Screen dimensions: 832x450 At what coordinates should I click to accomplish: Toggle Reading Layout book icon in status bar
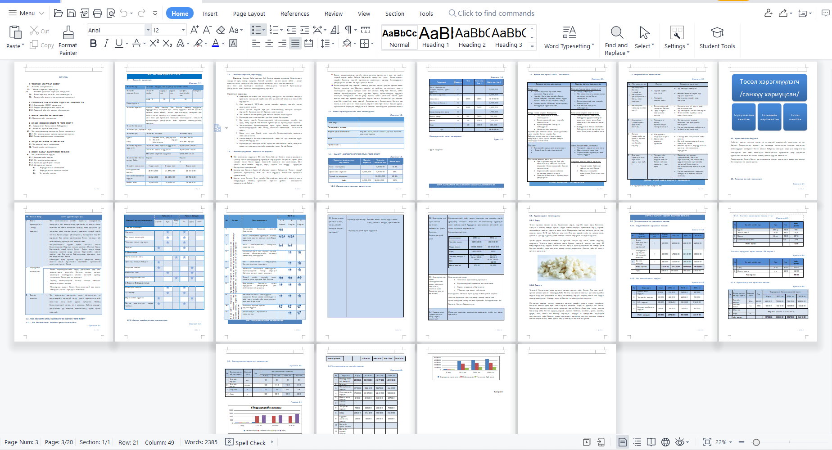(651, 442)
